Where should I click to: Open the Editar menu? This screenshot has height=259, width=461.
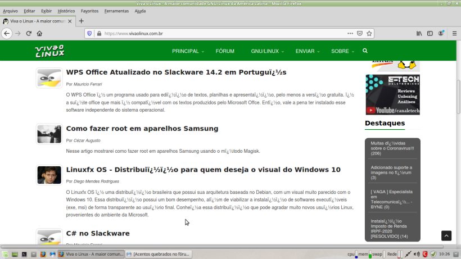pyautogui.click(x=29, y=11)
